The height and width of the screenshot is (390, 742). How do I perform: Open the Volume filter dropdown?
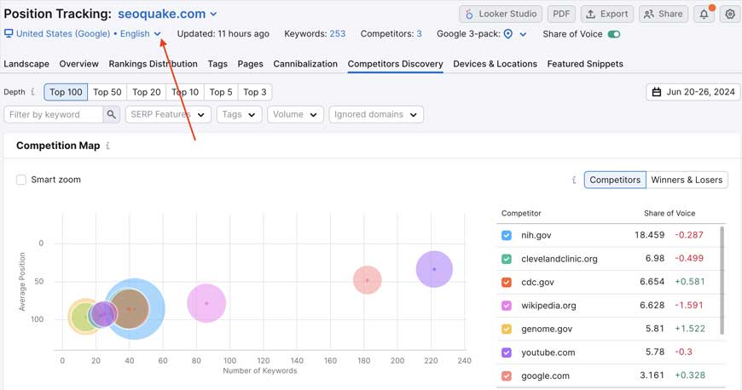point(295,114)
